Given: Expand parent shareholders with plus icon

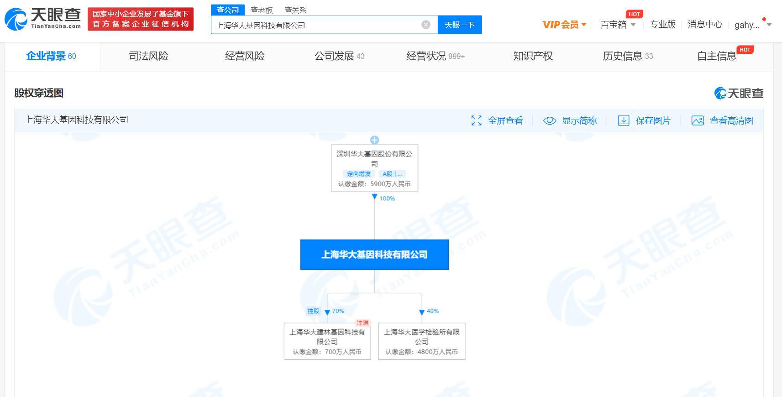Looking at the screenshot, I should [374, 140].
